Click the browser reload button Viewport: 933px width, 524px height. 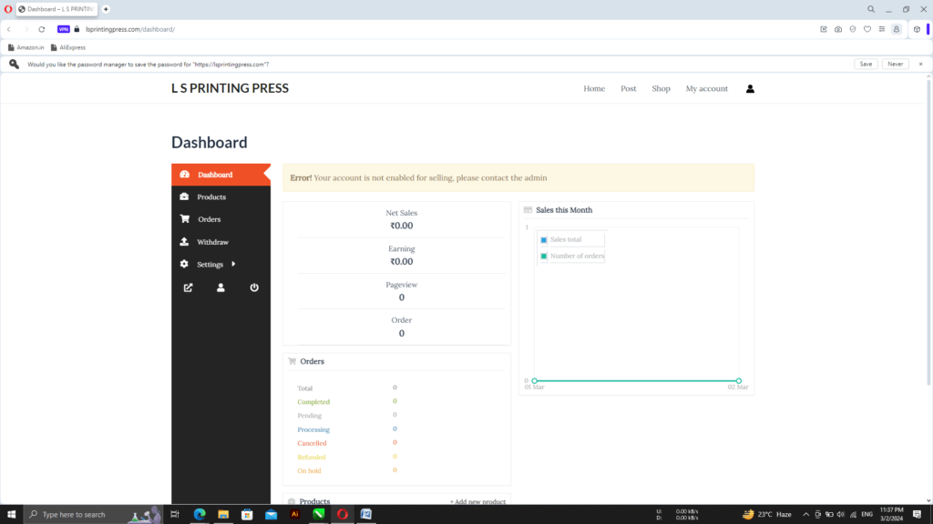pyautogui.click(x=42, y=29)
